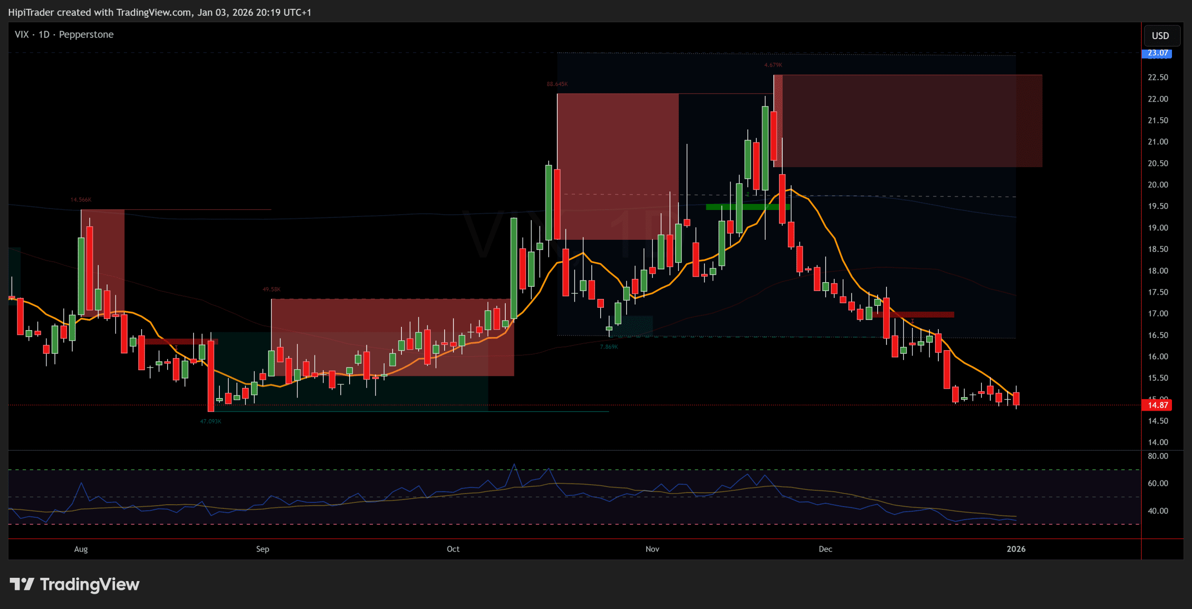1192x609 pixels.
Task: Select the Aug label on time axis
Action: (x=81, y=549)
